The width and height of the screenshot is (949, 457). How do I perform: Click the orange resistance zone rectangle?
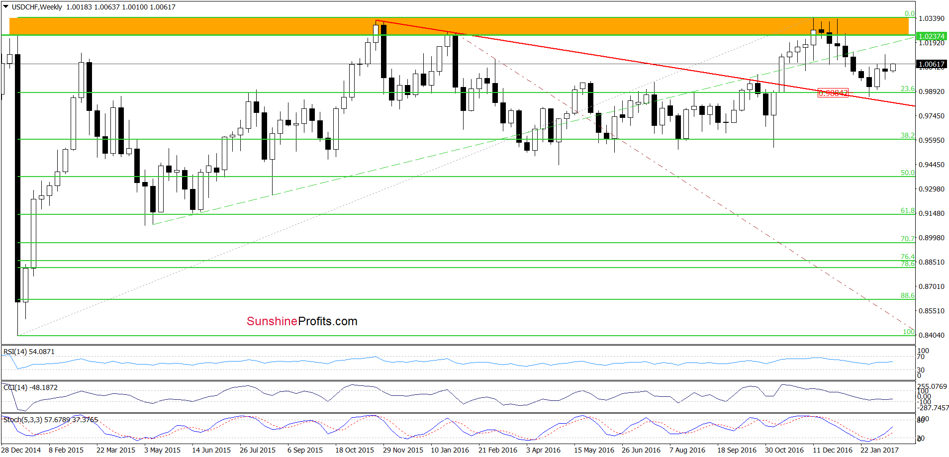coord(459,26)
